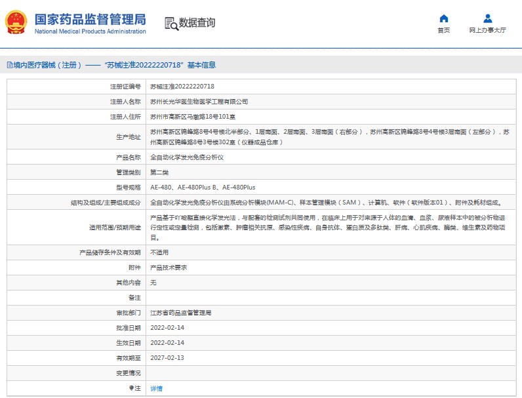
Task: Click the 生产地址 label
Action: tap(129, 137)
